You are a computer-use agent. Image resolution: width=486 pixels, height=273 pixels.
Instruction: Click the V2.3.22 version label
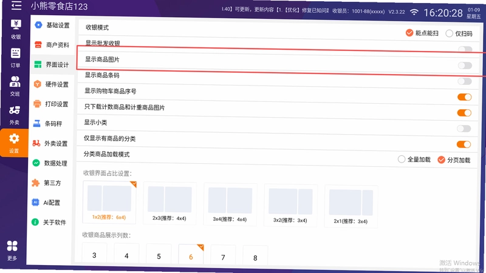(x=397, y=12)
